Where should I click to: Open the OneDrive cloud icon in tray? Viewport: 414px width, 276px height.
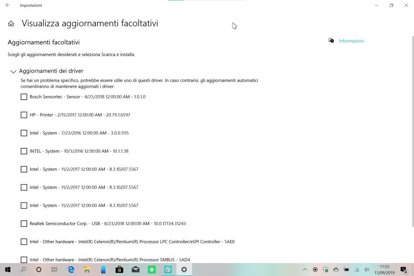point(335,270)
